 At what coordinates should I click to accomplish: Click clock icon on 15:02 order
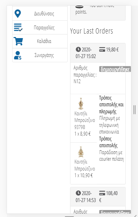tap(78, 49)
